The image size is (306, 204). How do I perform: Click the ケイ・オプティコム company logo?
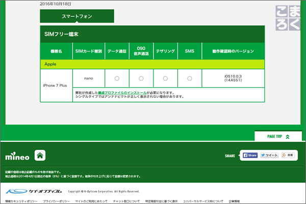coord(34,191)
